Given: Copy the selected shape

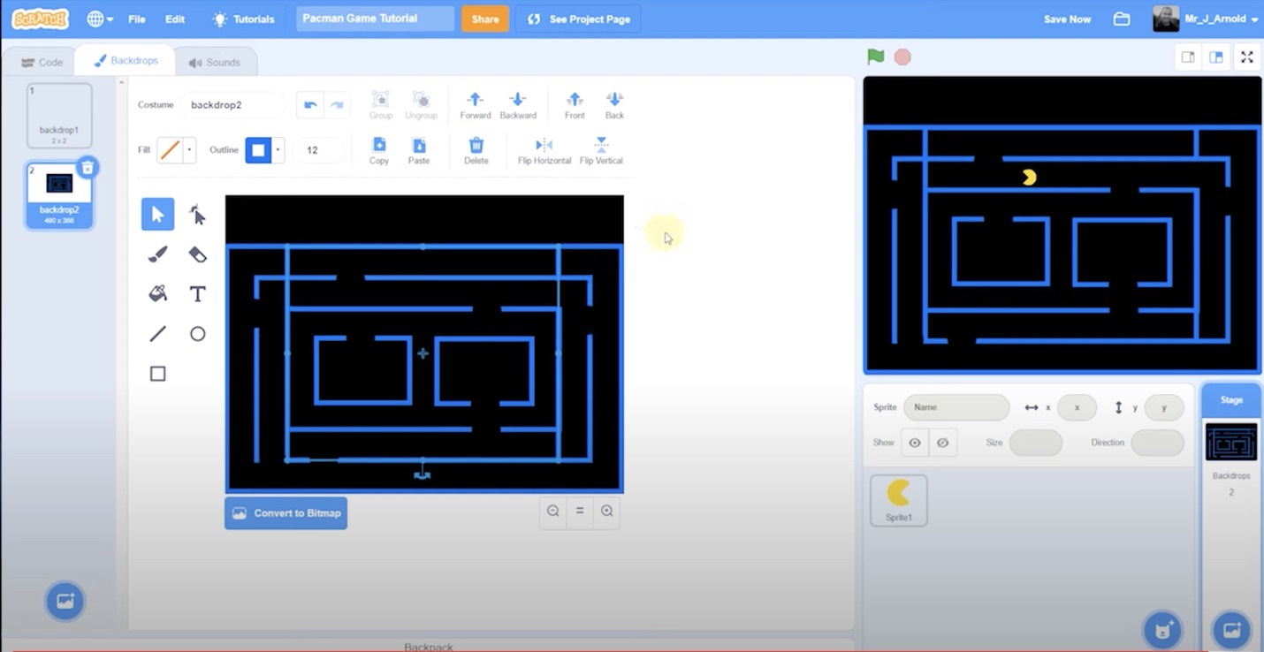Looking at the screenshot, I should point(379,150).
